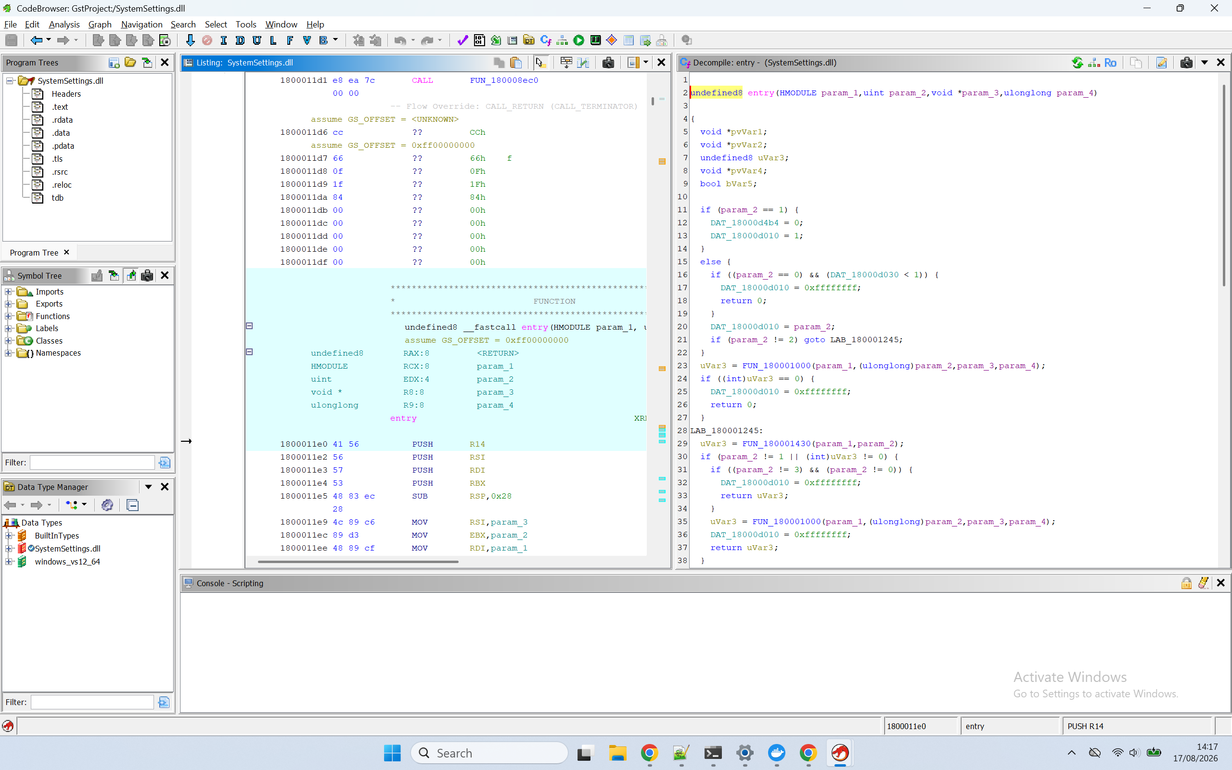Collapse the SystemSettings.dll root in Program Trees
The height and width of the screenshot is (770, 1232).
click(x=10, y=81)
